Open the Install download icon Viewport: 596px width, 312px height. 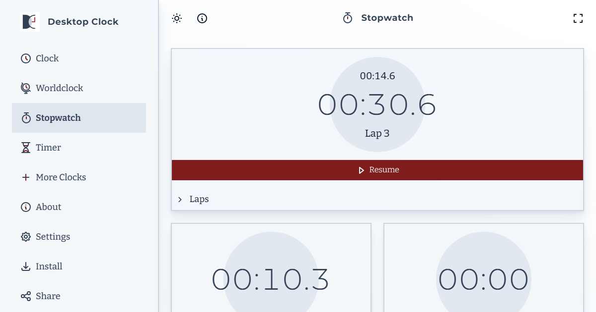pyautogui.click(x=25, y=266)
